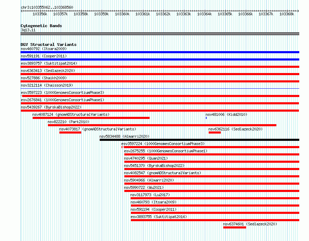This screenshot has width=309, height=241.
Task: Click esv3893755 (Suktitipat2014) label
Action: (x=159, y=217)
